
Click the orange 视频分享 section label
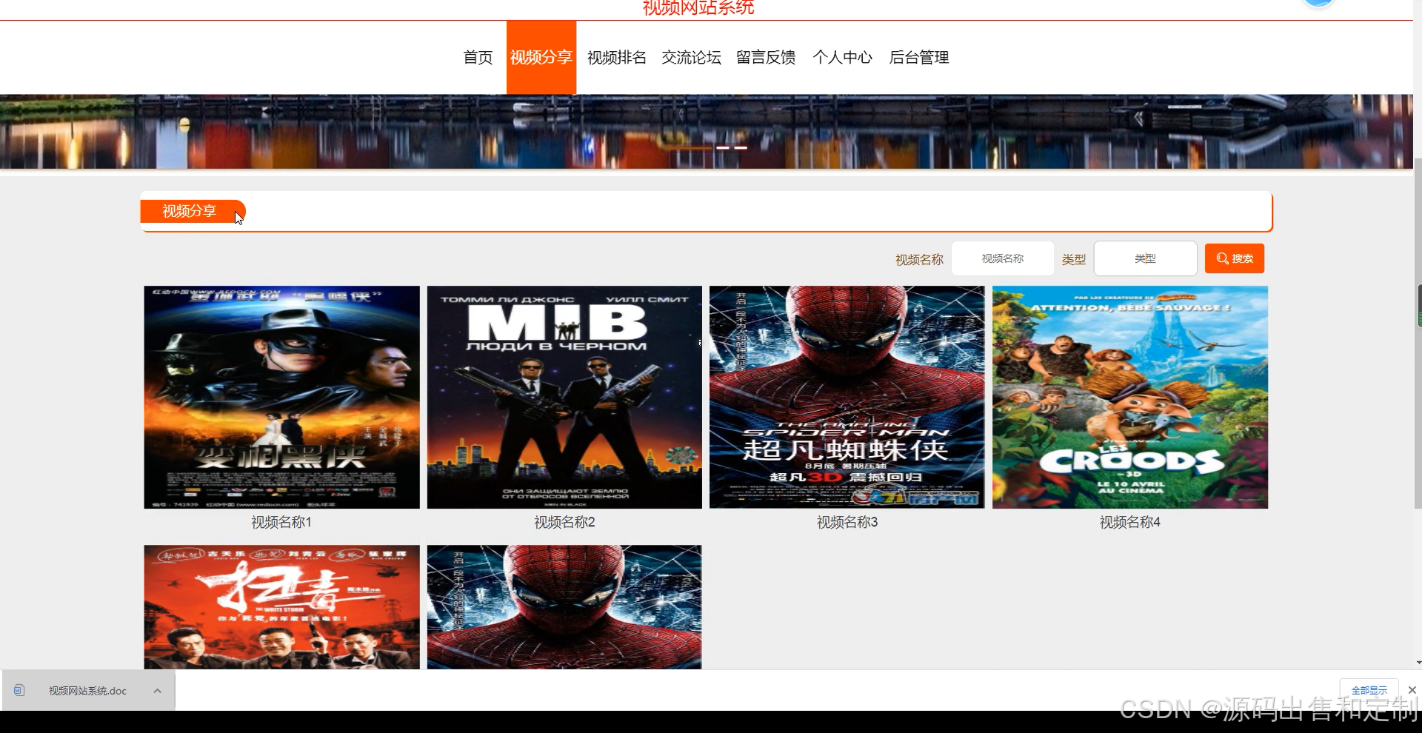(x=193, y=211)
